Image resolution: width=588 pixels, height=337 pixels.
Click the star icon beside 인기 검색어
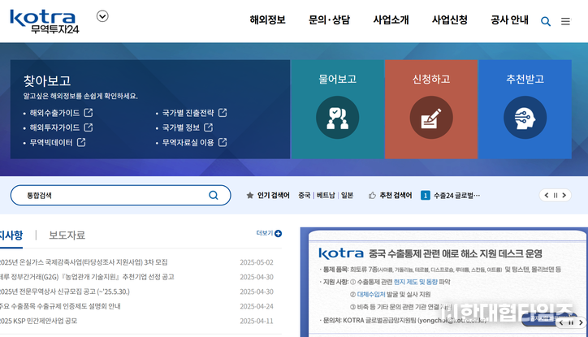[x=250, y=196]
